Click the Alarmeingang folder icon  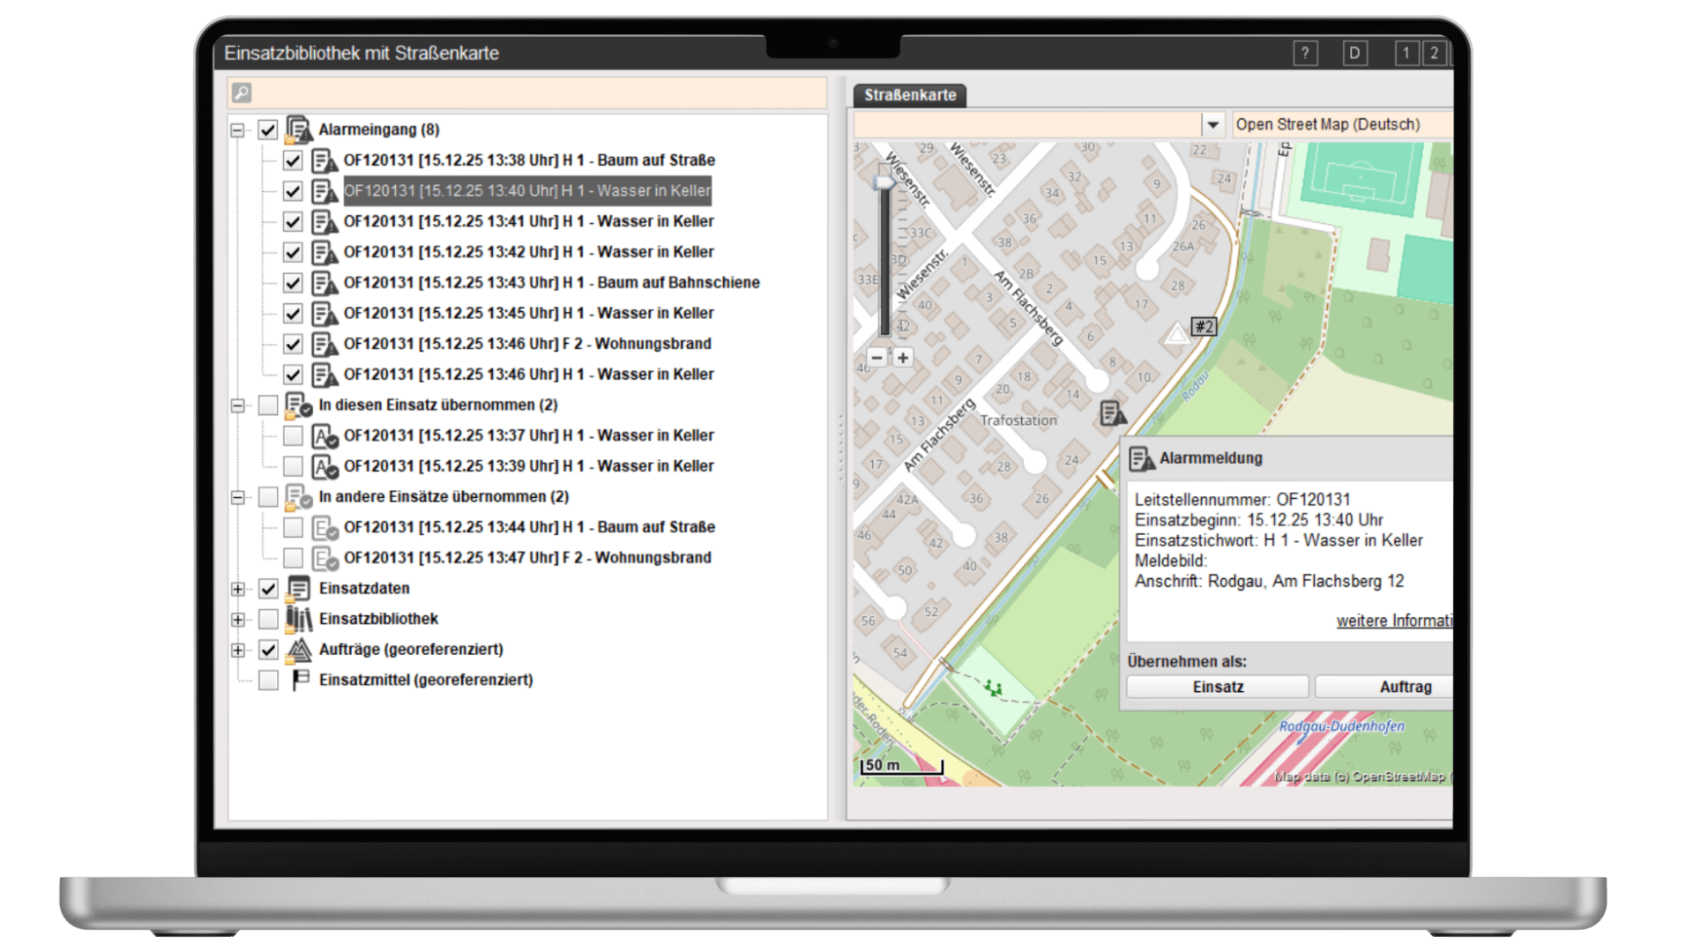click(x=299, y=130)
